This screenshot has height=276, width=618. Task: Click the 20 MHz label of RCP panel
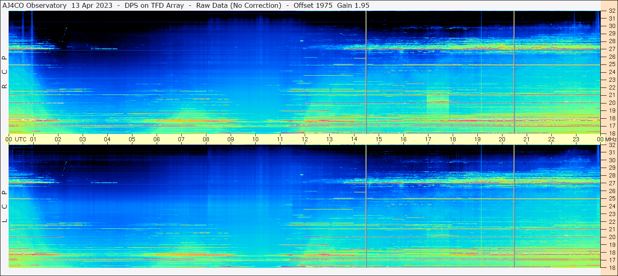pos(612,103)
